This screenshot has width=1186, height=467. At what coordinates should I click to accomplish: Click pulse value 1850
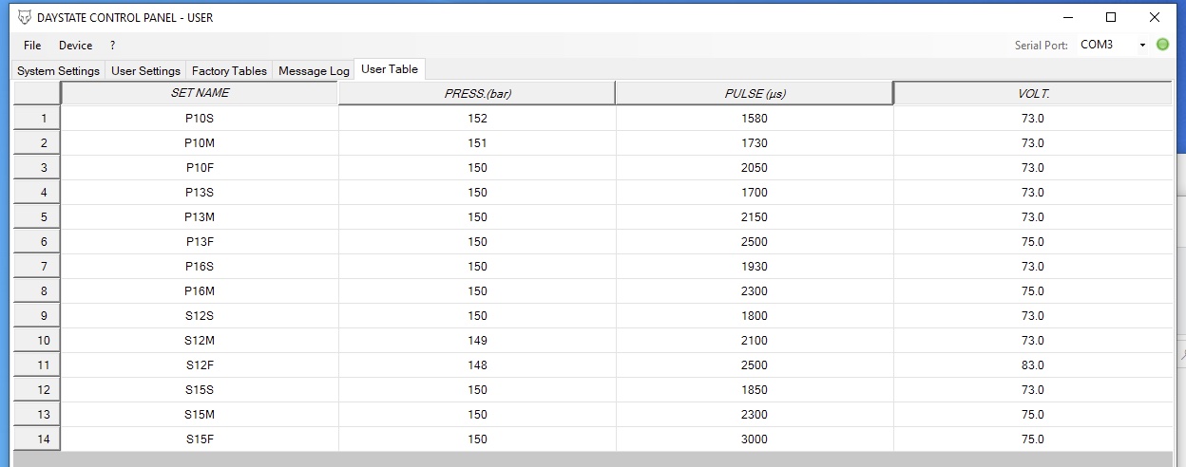pos(755,390)
